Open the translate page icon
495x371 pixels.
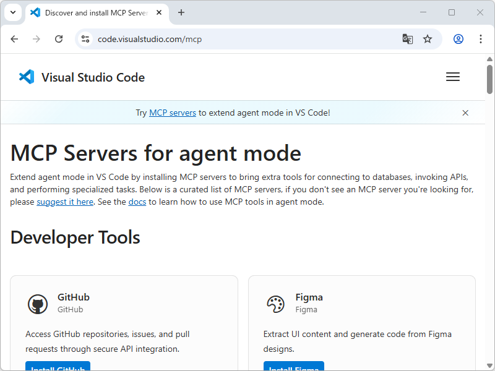407,39
